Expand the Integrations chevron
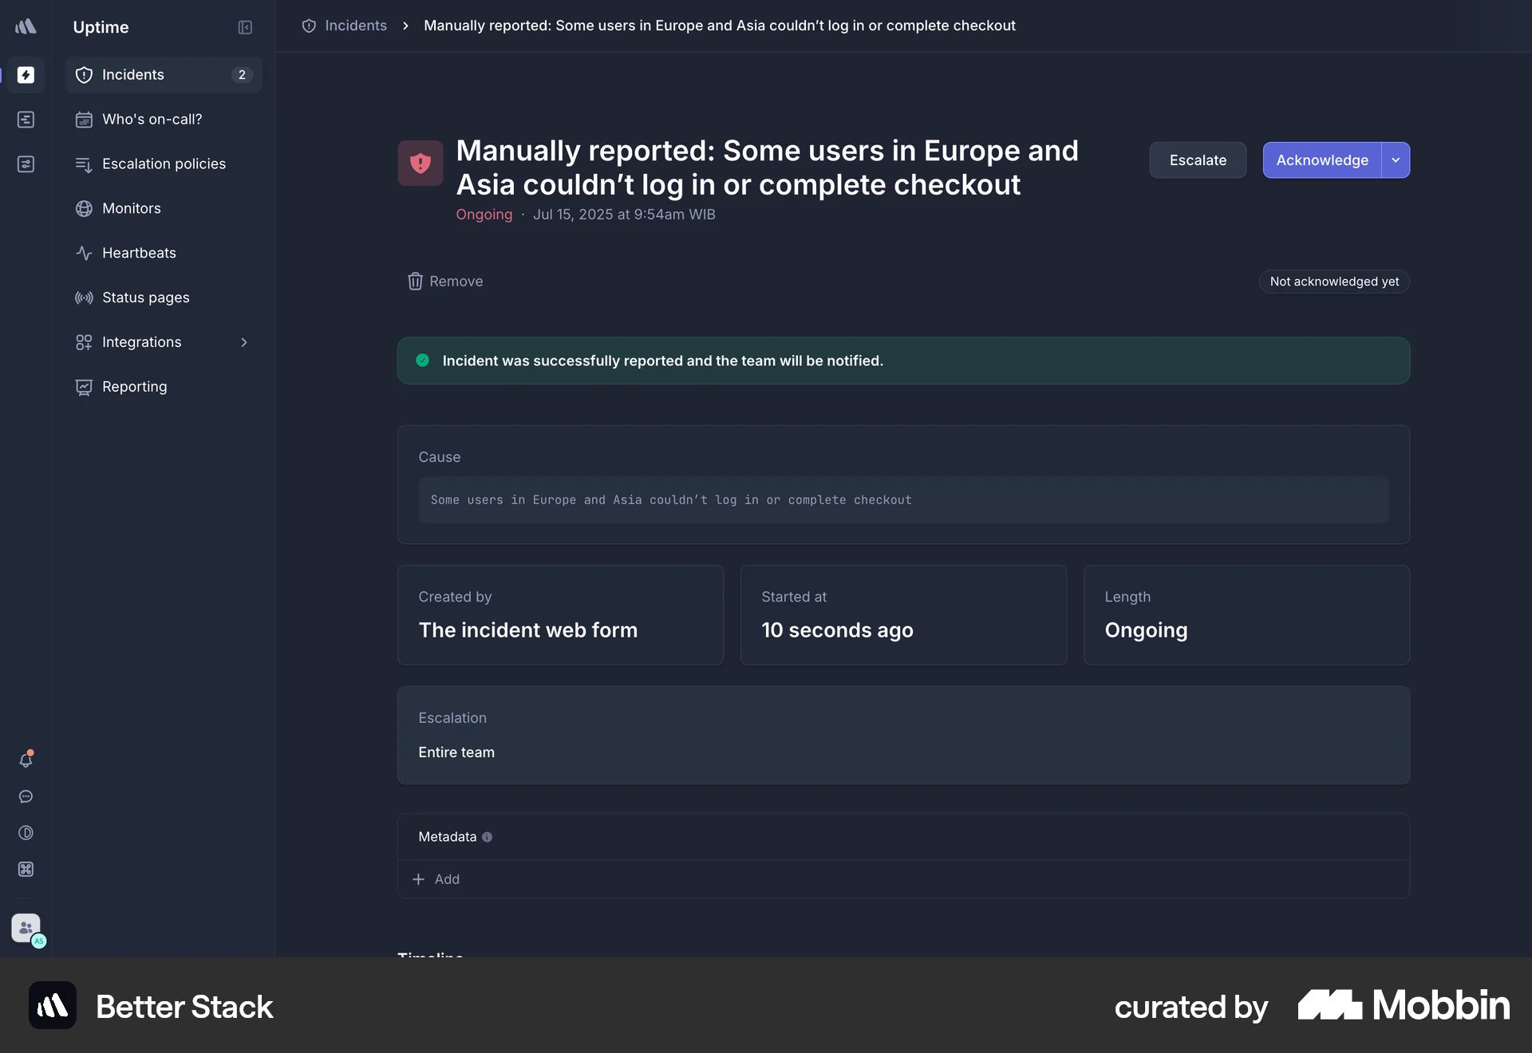Screen dimensions: 1532x1053 [244, 342]
